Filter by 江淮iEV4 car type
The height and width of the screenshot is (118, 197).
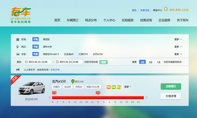pyautogui.click(x=83, y=54)
